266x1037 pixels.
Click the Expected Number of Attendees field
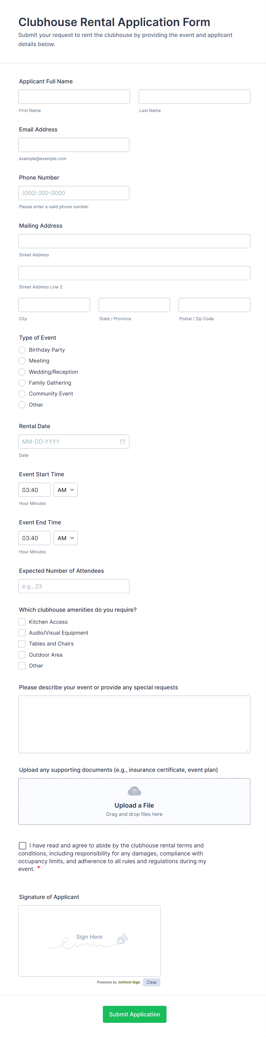click(74, 586)
